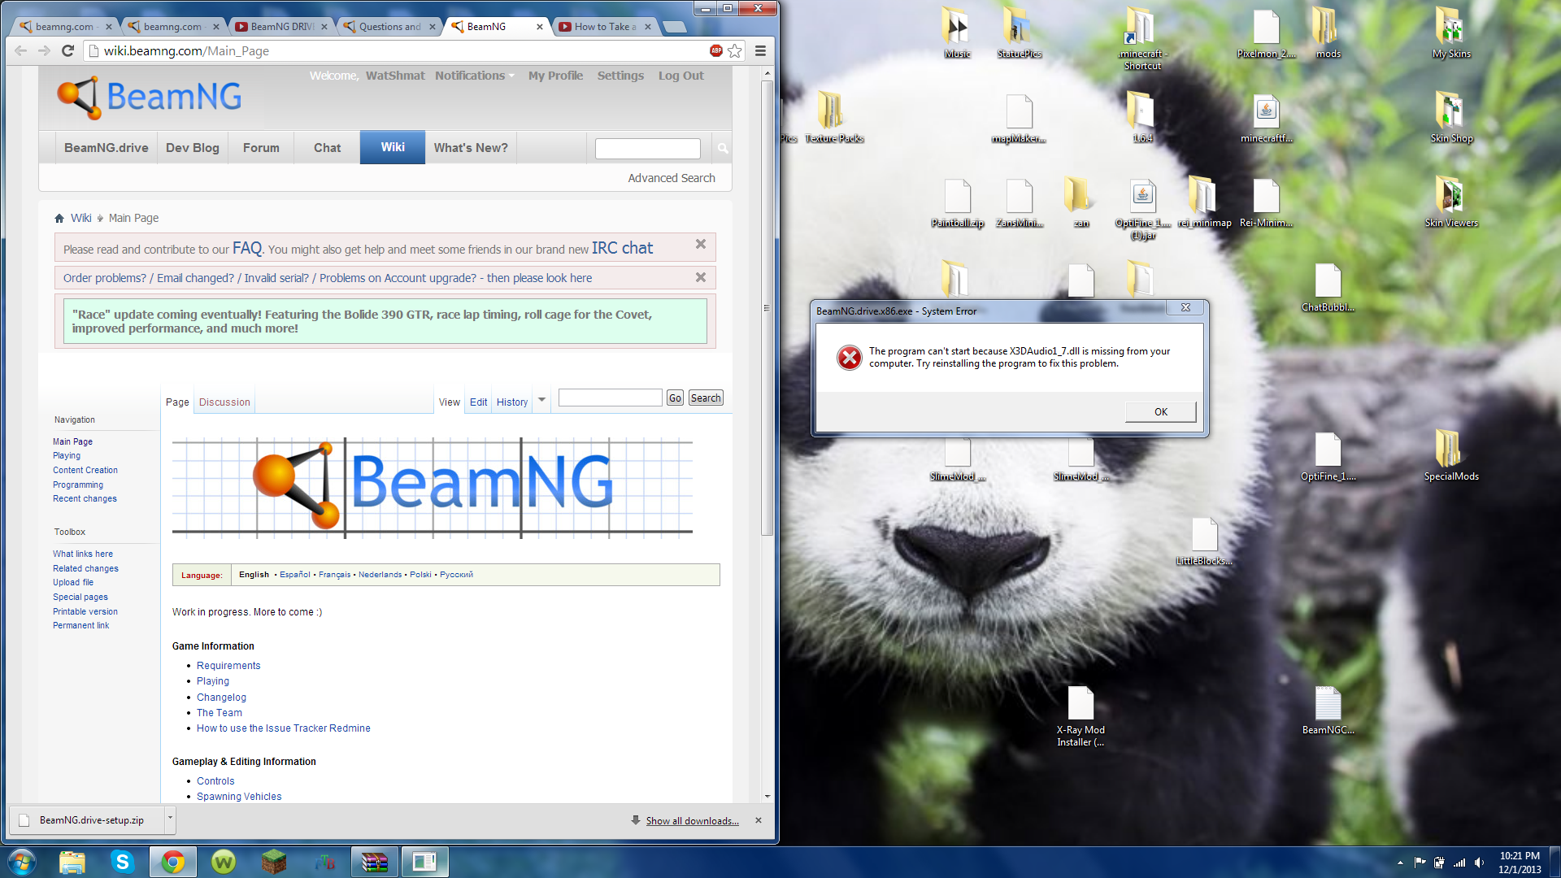Switch to How to Take a tab

coord(605,27)
